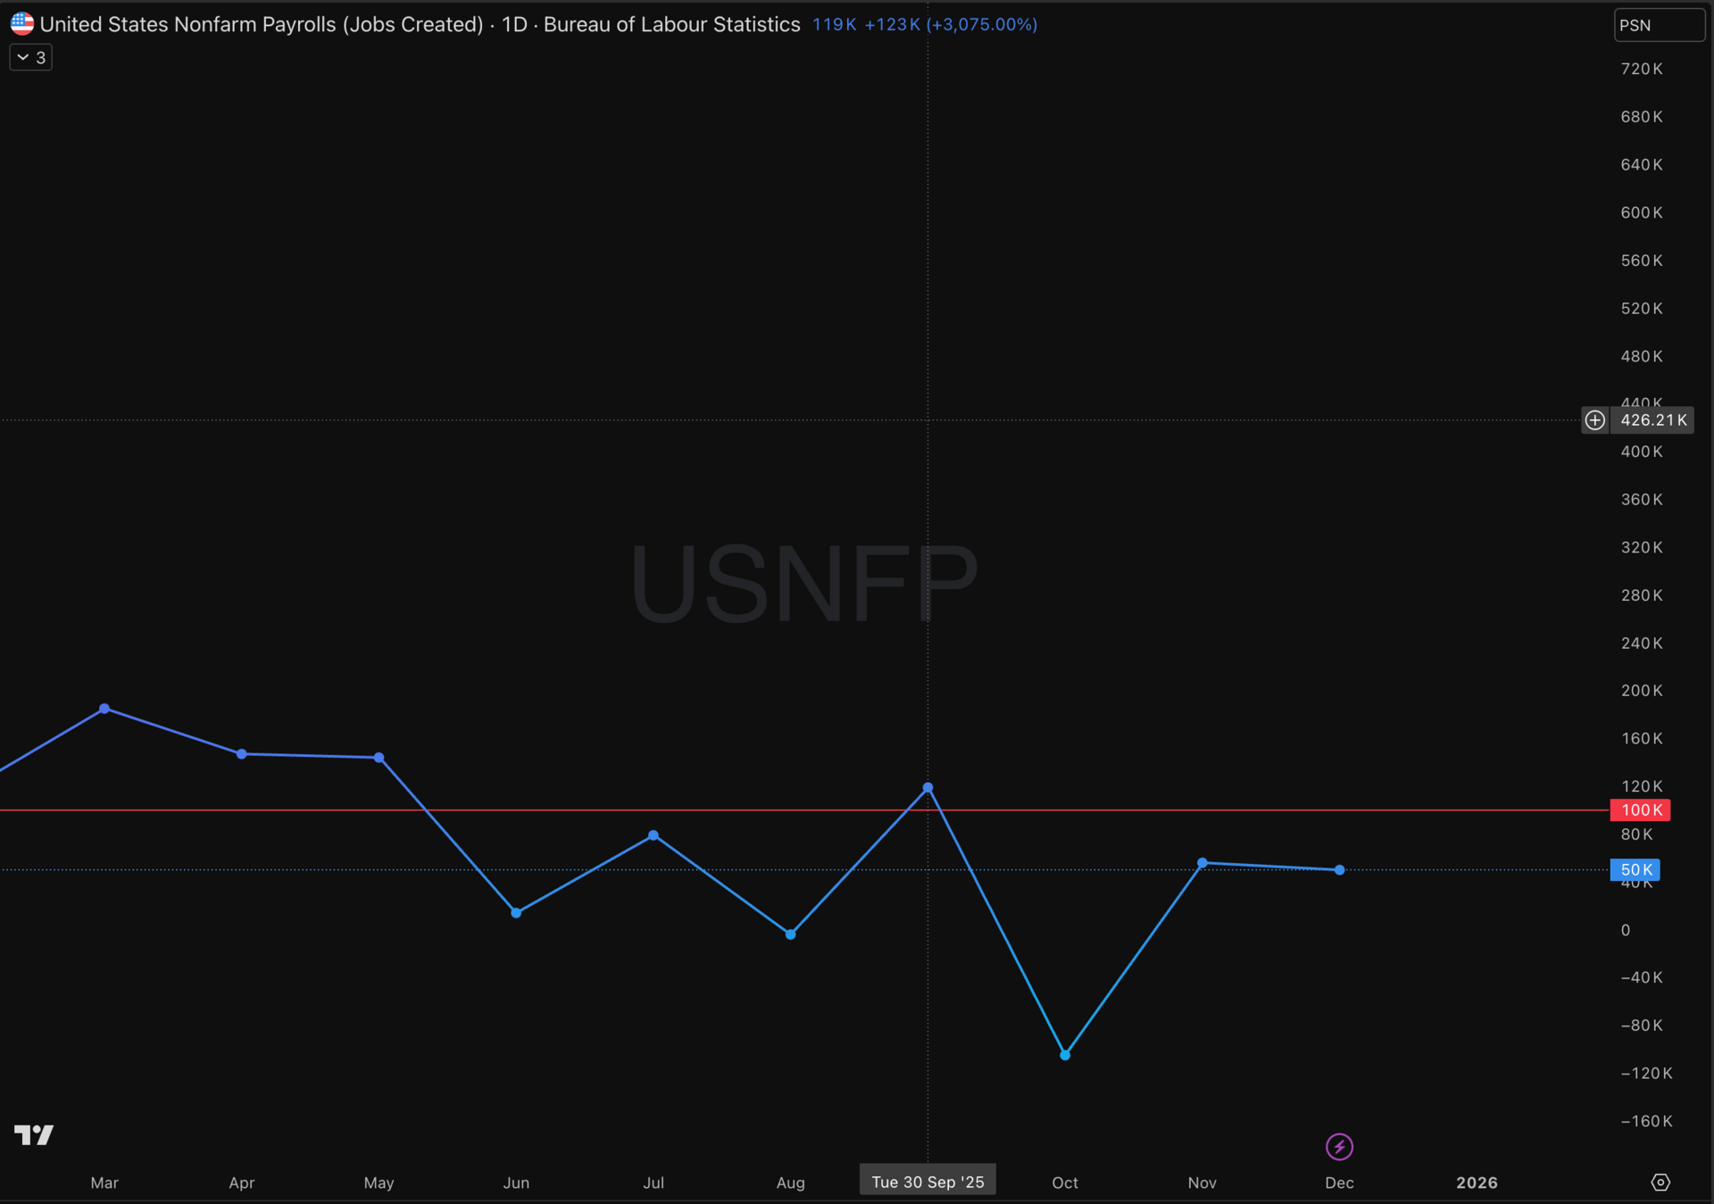This screenshot has width=1714, height=1204.
Task: Click the Tue 30 Sep '25 date label
Action: pyautogui.click(x=927, y=1181)
